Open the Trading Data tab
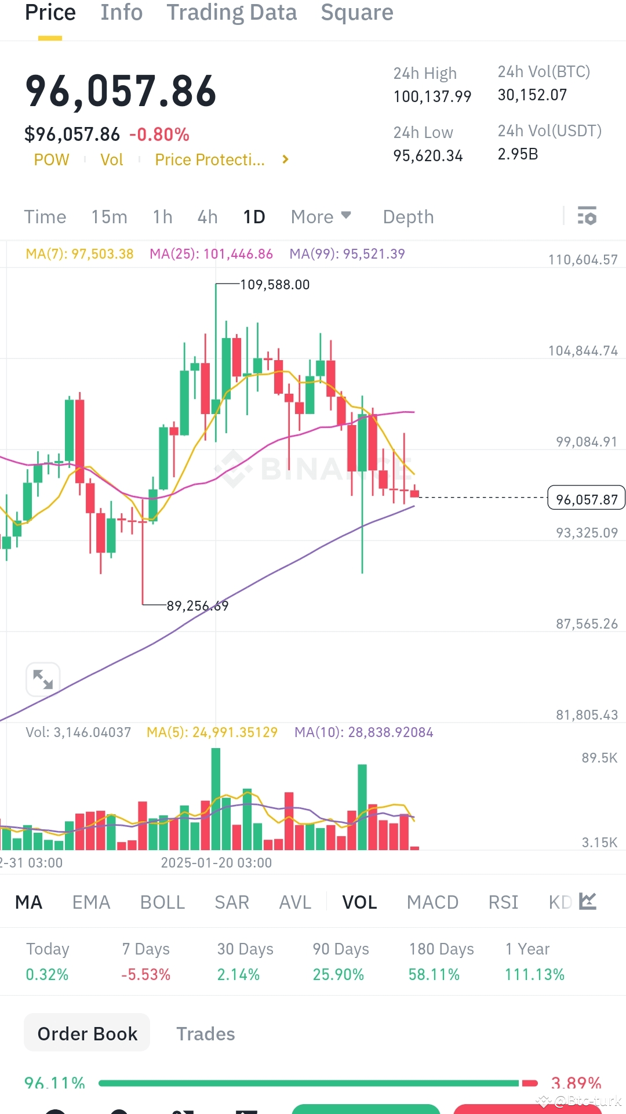Screen dimensions: 626x1114 (x=231, y=13)
